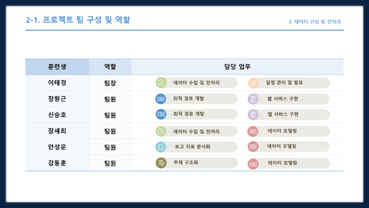Click the slide title 2-1. 프로젝트 팀 구성 및 역할
Screen dimensions: 369x208
pos(78,20)
